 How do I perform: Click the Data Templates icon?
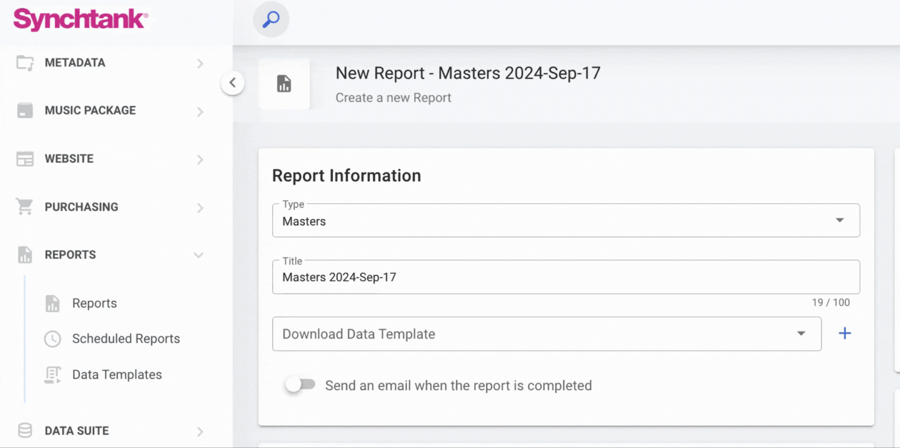pos(52,375)
